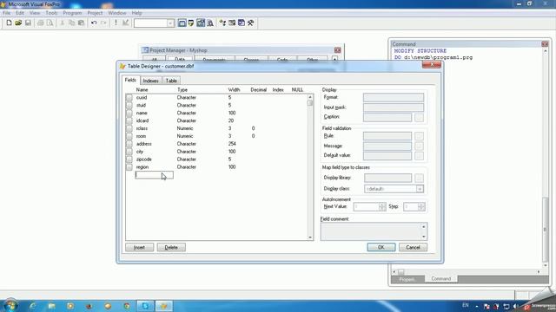Viewport: 556px width, 312px height.
Task: Click the Redo toolbar icon
Action: [103, 23]
